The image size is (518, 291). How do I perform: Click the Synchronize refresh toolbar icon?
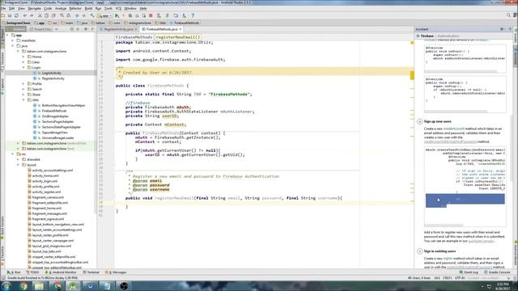16,15
